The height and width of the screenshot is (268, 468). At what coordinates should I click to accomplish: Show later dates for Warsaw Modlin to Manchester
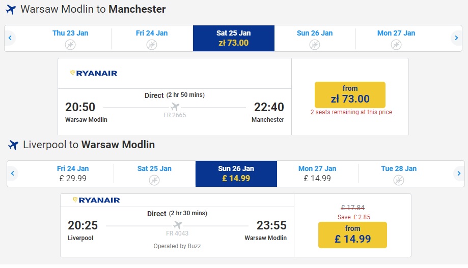(456, 38)
